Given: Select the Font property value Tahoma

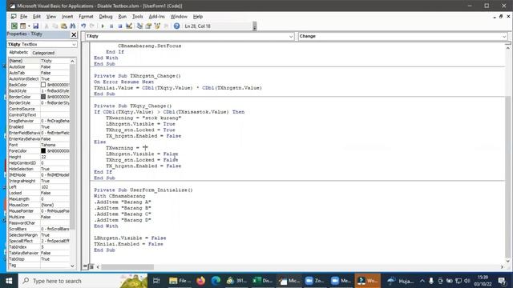Looking at the screenshot, I should pyautogui.click(x=55, y=145).
